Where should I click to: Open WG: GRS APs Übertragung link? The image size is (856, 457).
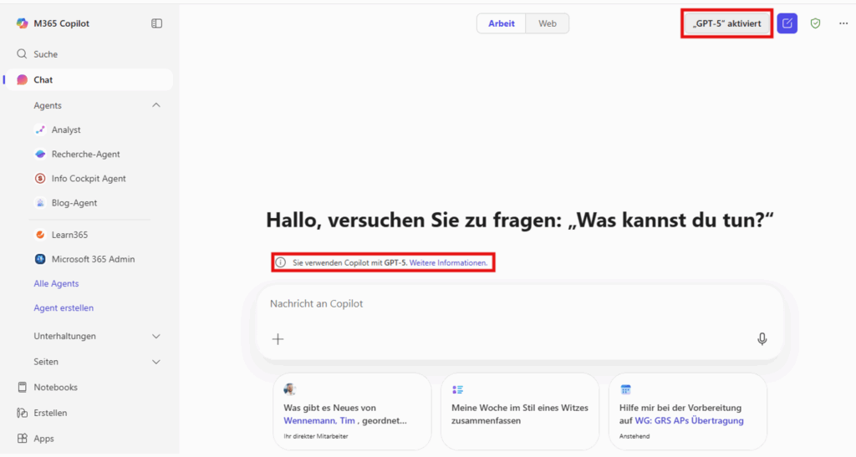pyautogui.click(x=689, y=420)
